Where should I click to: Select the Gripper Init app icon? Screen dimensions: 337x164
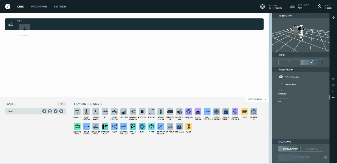254,112
